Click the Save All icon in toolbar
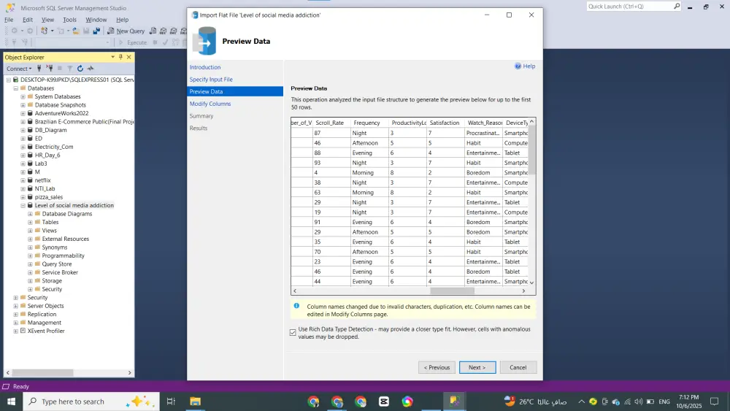Viewport: 730px width, 411px height. click(96, 31)
